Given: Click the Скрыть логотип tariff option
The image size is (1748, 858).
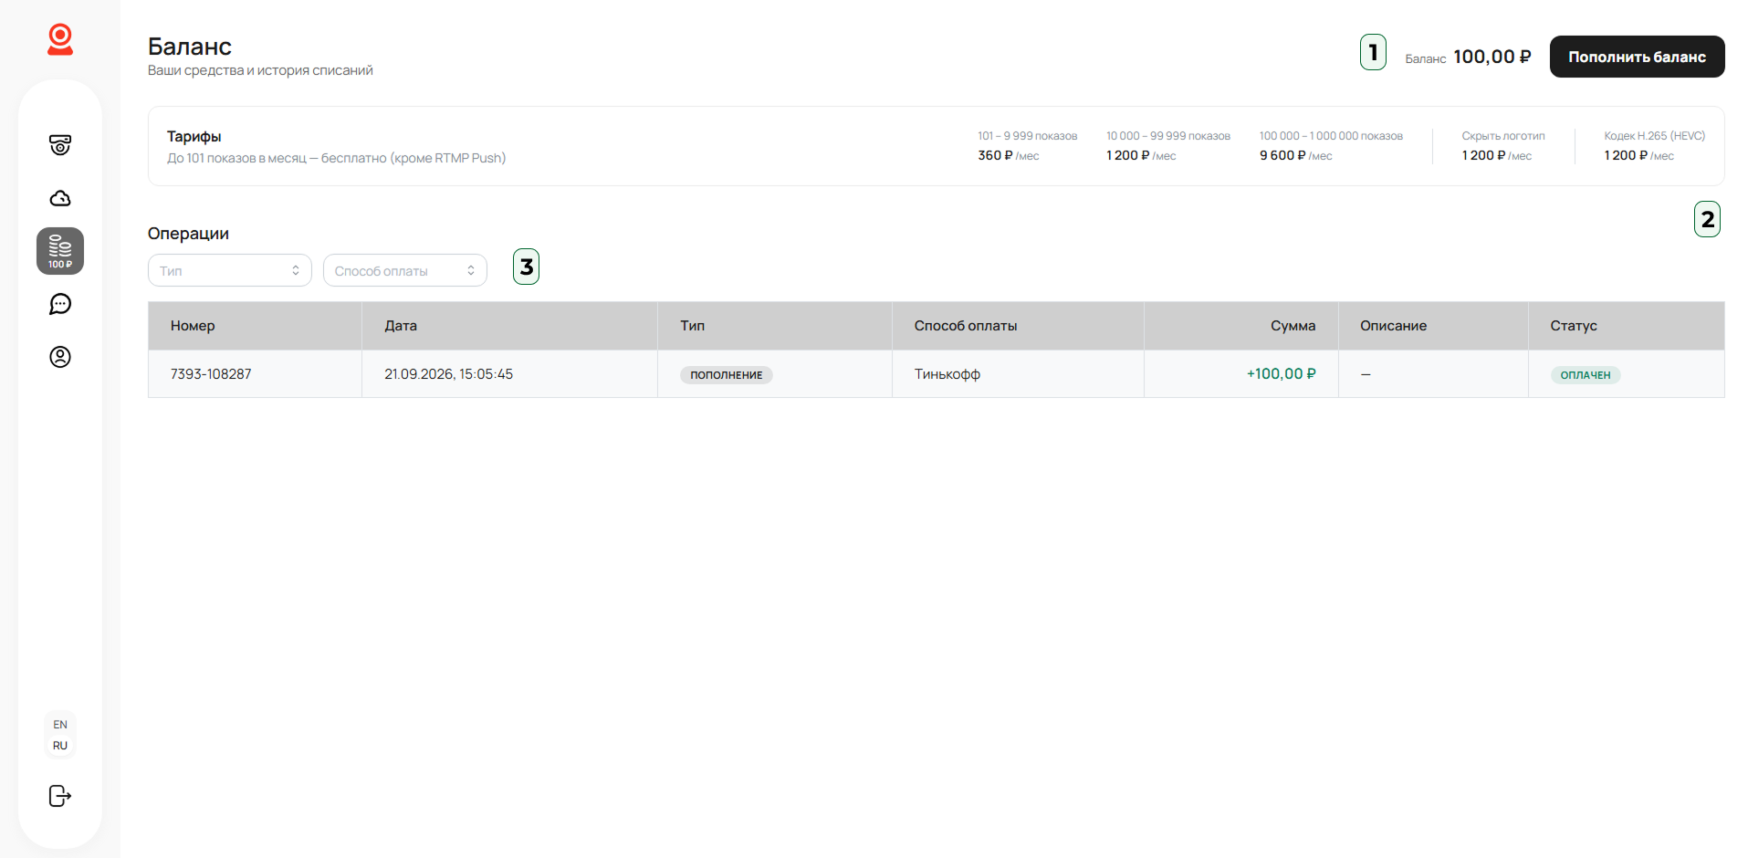Looking at the screenshot, I should [x=1503, y=136].
